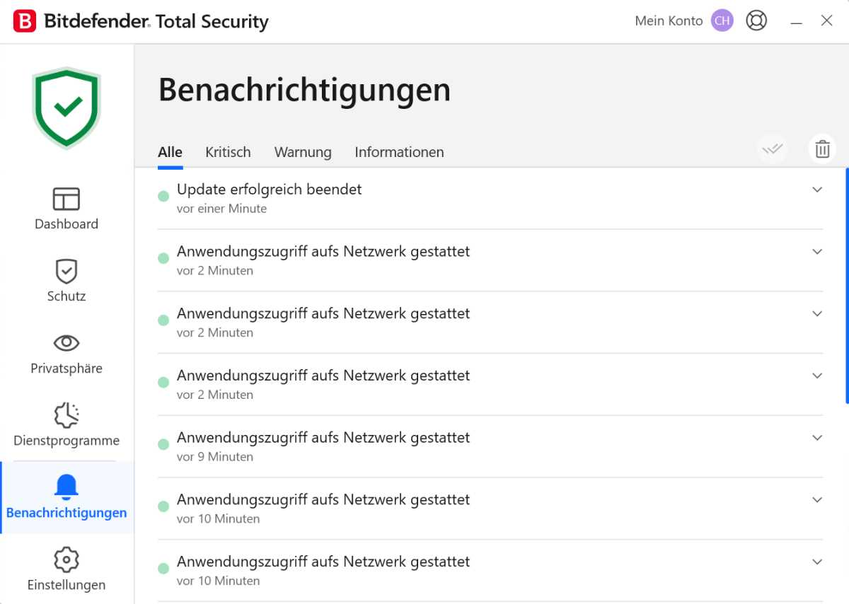Expand the first Anwendungszugriff notification
Screen dimensions: 849x604
pyautogui.click(x=817, y=251)
